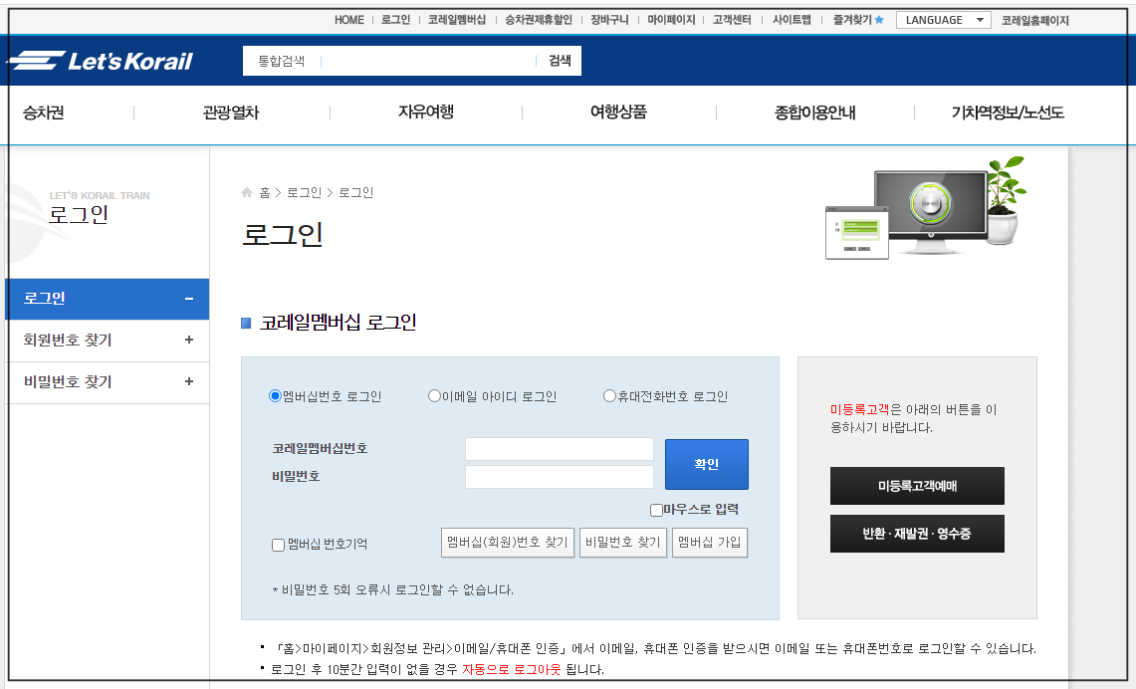
Task: Click the 미등록고객예매 black button
Action: [x=917, y=486]
